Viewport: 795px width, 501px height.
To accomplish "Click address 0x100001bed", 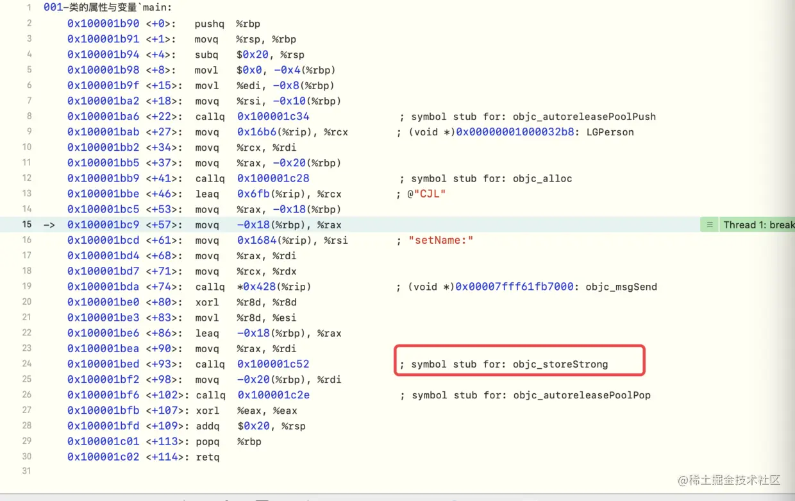I will (103, 364).
